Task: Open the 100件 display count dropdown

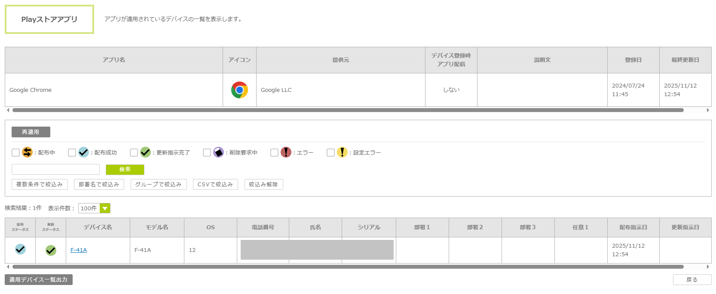Action: click(94, 208)
